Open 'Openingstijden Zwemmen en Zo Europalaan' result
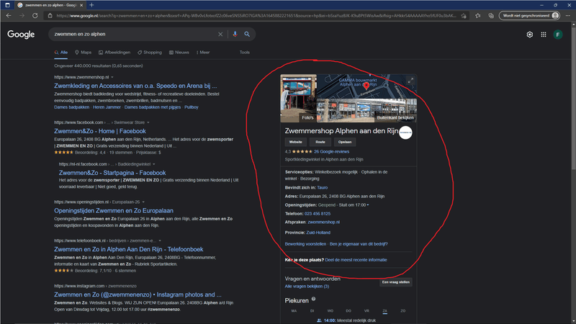Viewport: 576px width, 324px height. pos(114,210)
